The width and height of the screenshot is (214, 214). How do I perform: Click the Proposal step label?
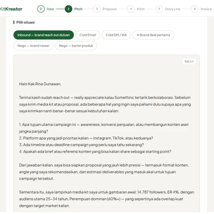[x=109, y=9]
